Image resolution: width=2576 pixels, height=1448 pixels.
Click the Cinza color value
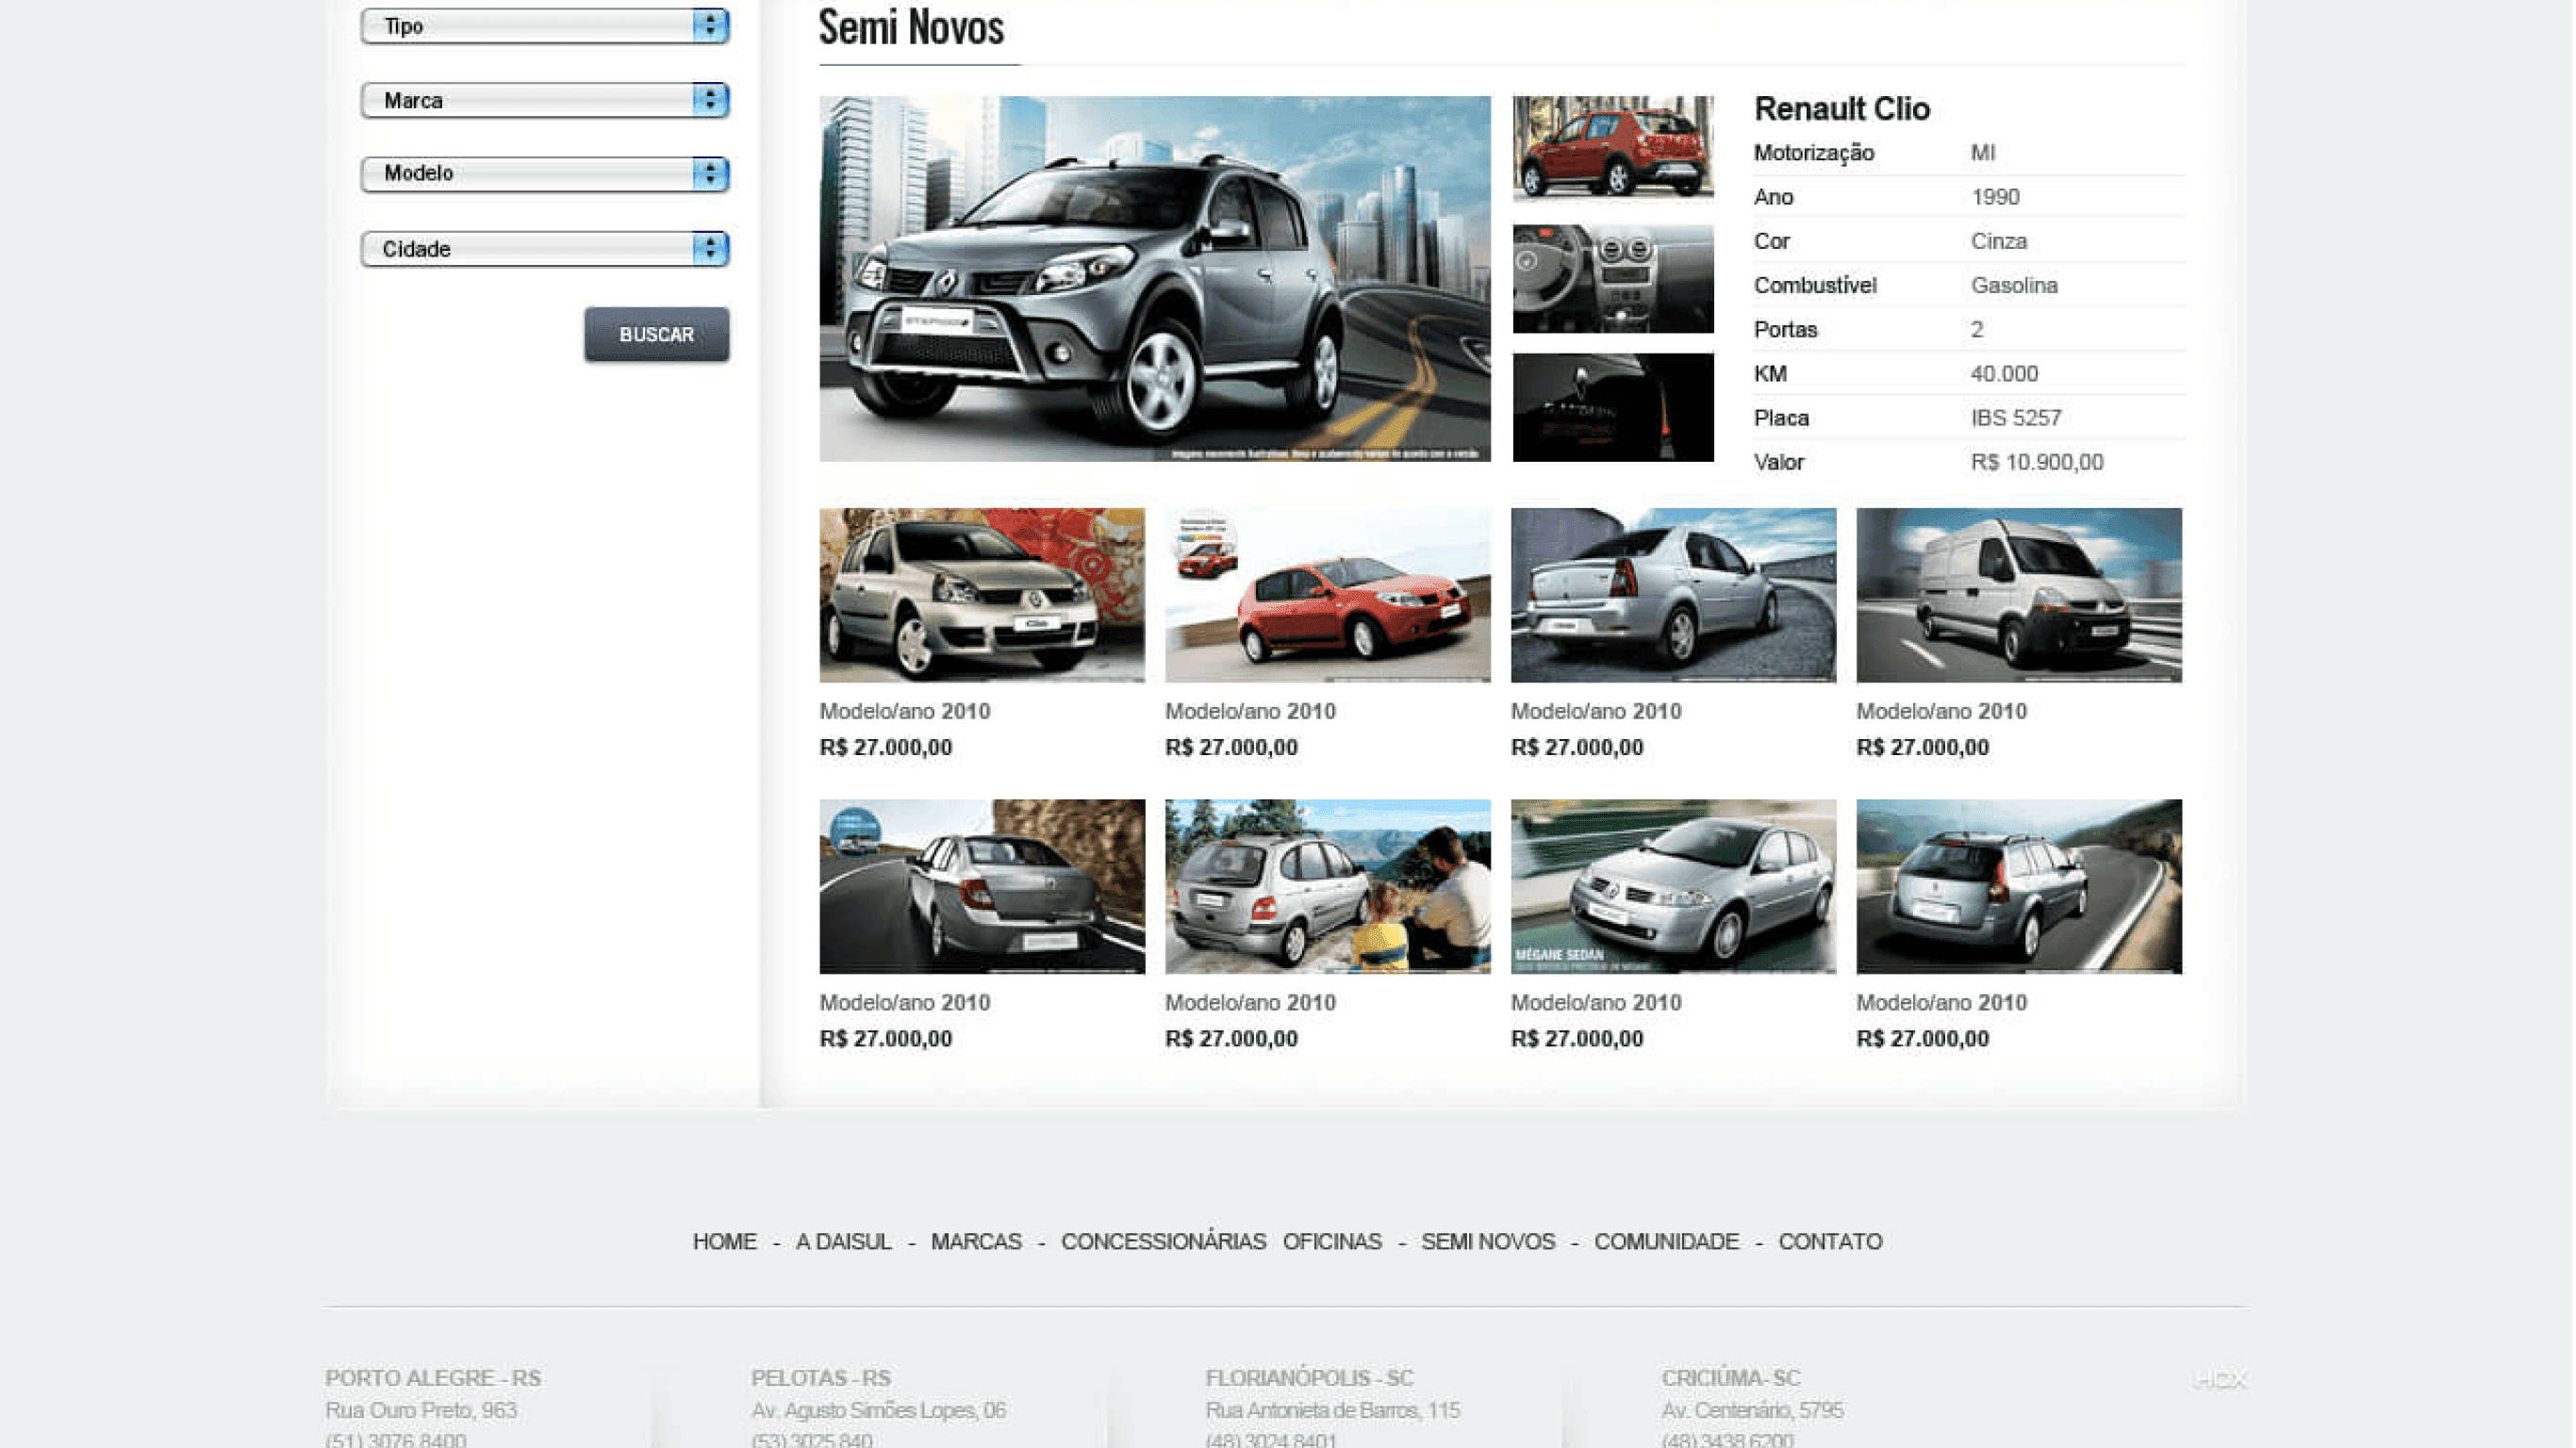click(1999, 242)
